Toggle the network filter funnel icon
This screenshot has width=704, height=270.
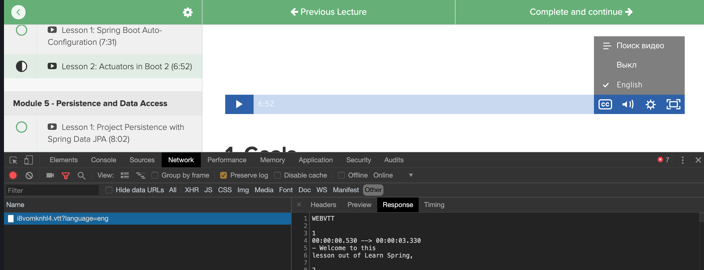point(66,176)
